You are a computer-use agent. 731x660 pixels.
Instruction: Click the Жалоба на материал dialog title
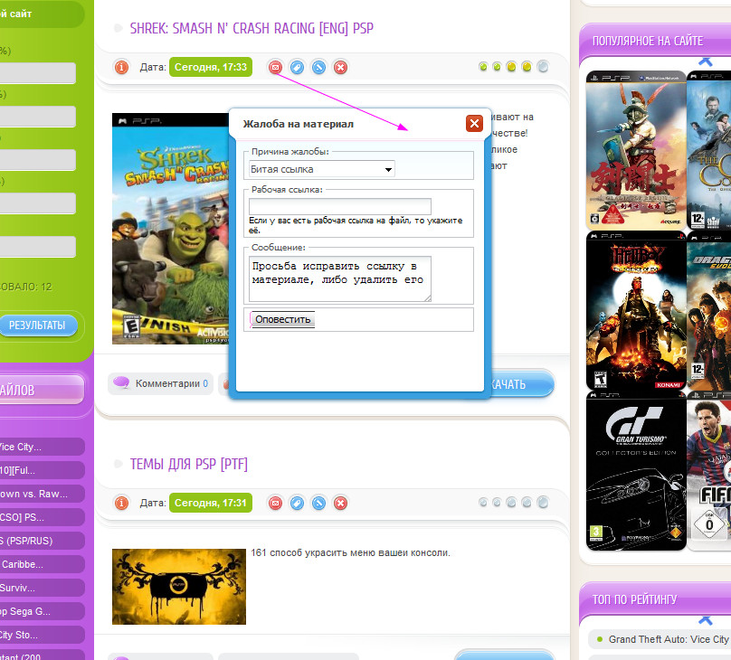(x=299, y=124)
